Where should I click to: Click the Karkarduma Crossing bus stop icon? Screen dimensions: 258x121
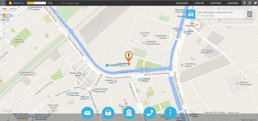click(29, 8)
